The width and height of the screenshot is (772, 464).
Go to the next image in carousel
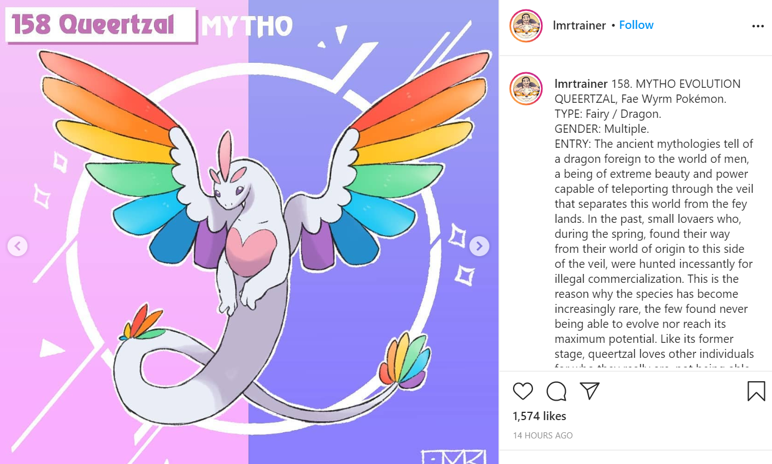click(479, 246)
